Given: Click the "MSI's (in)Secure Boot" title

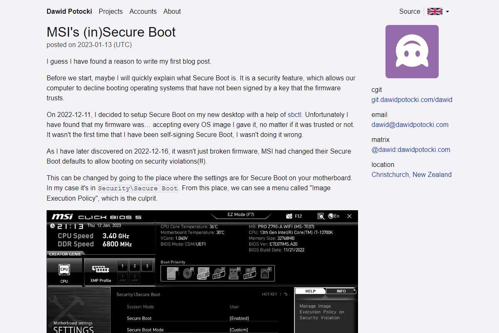Looking at the screenshot, I should pyautogui.click(x=111, y=32).
